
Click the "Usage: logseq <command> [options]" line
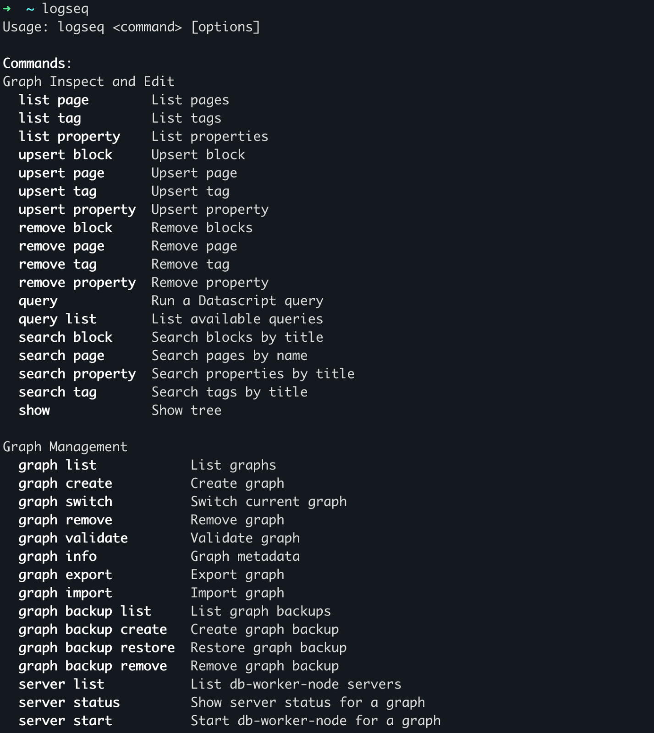(x=131, y=27)
